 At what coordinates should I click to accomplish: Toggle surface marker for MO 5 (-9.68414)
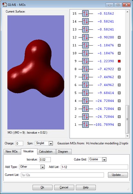tap(119, 93)
